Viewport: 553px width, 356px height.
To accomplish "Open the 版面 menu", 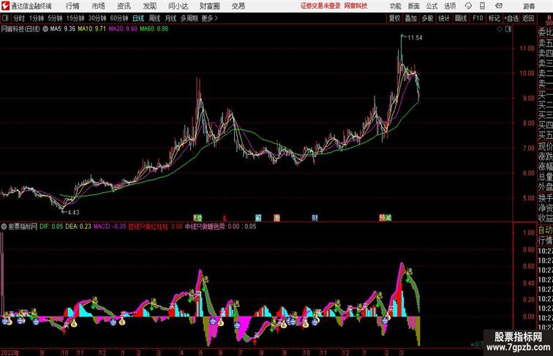I will [414, 6].
